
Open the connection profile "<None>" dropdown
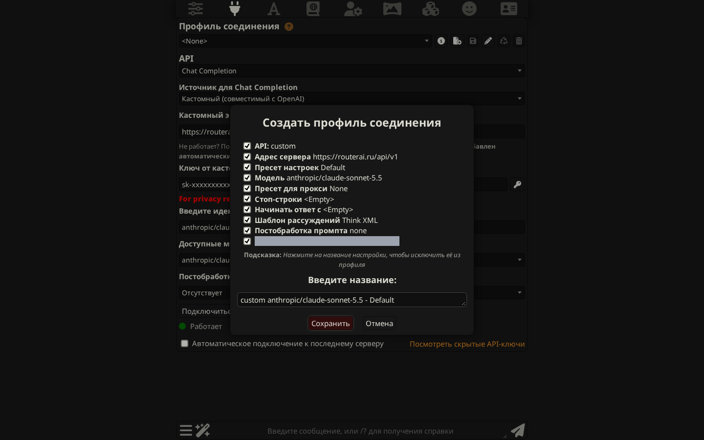(306, 41)
